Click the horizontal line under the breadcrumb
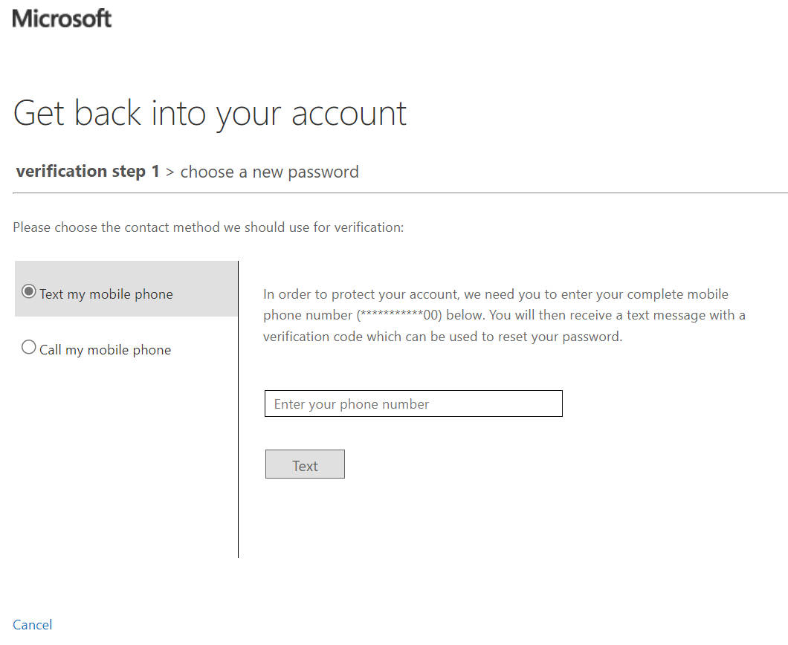This screenshot has width=788, height=645. 400,193
